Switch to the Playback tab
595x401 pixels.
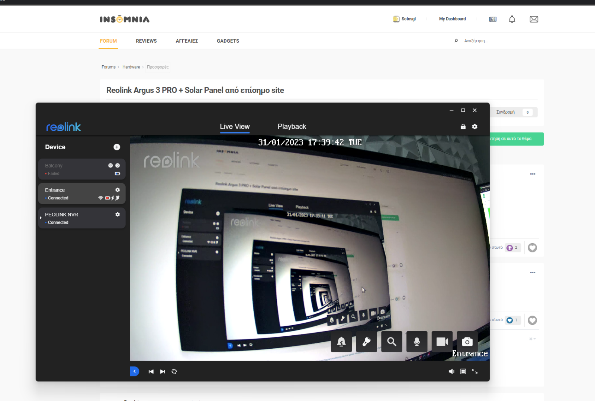pos(292,127)
